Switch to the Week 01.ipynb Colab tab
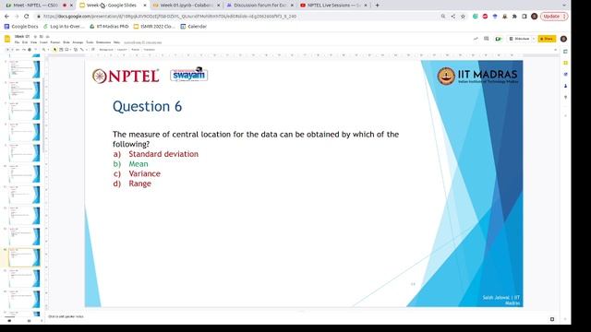591x332 pixels. [x=187, y=6]
